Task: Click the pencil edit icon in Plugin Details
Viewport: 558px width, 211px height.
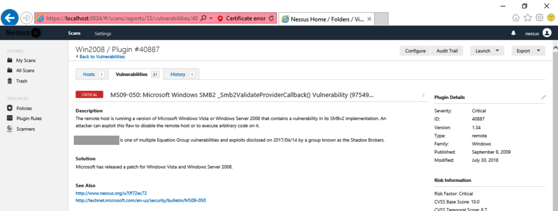Action: point(543,97)
